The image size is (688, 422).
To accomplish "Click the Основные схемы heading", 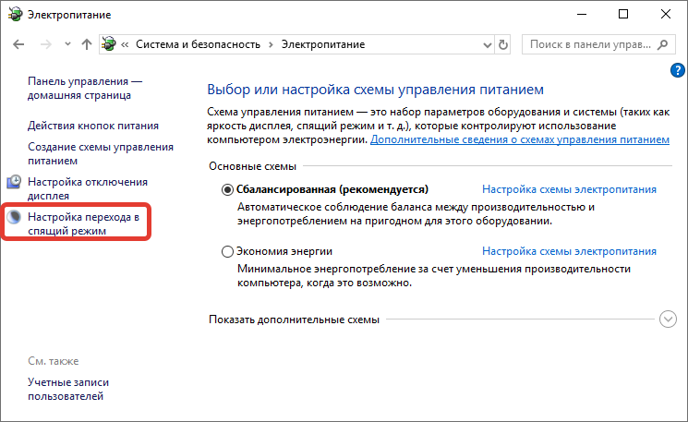I will coord(252,166).
